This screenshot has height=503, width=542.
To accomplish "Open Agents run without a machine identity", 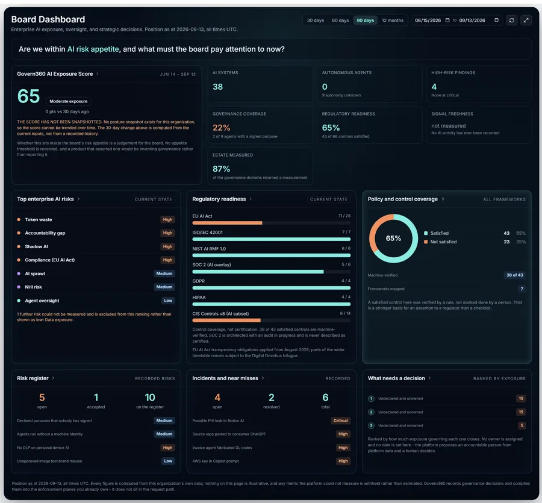I will click(x=96, y=434).
